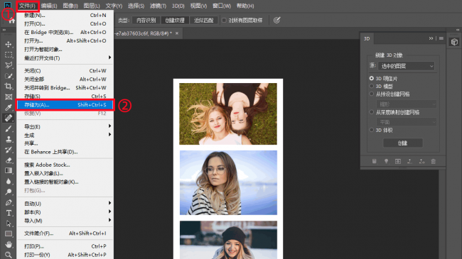The width and height of the screenshot is (462, 259).
Task: Select the Gradient tool
Action: (9, 171)
